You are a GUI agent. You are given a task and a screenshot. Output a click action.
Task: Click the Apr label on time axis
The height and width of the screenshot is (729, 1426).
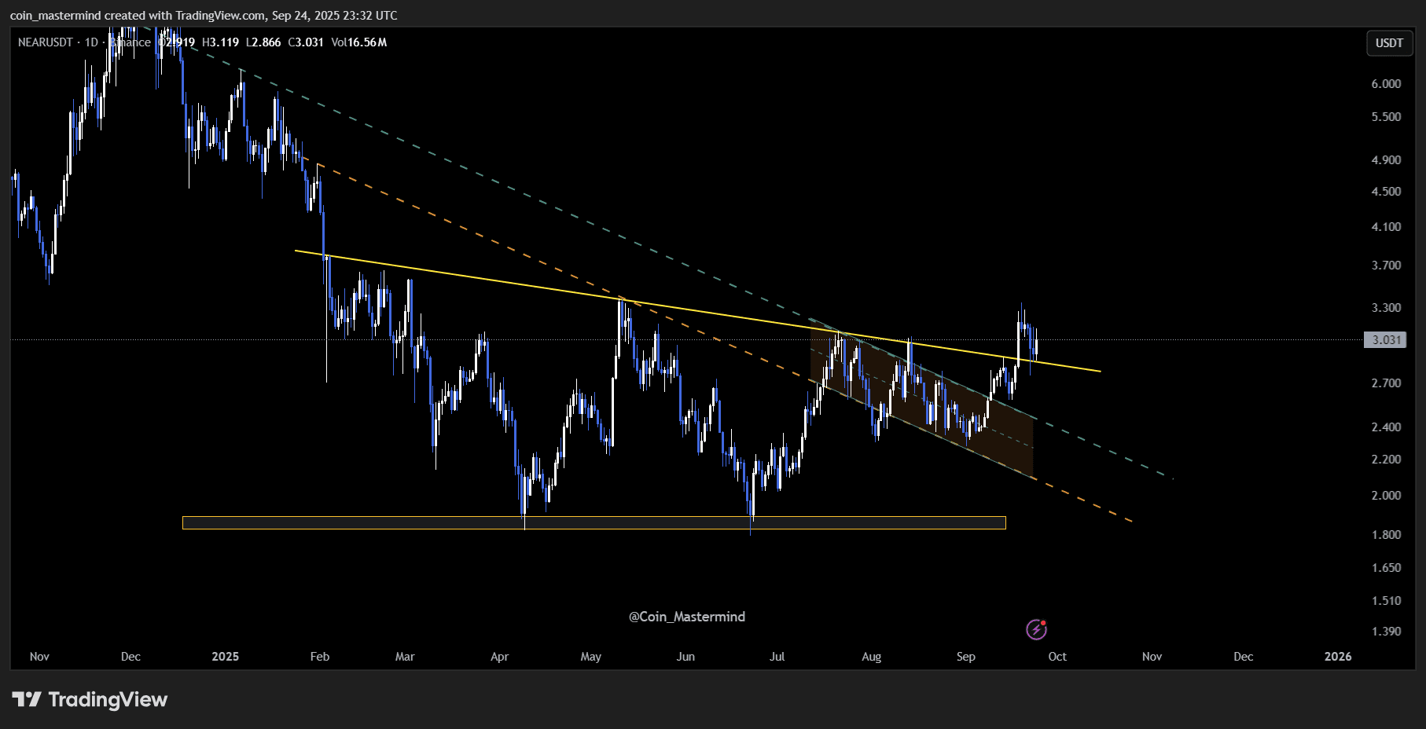pos(499,657)
